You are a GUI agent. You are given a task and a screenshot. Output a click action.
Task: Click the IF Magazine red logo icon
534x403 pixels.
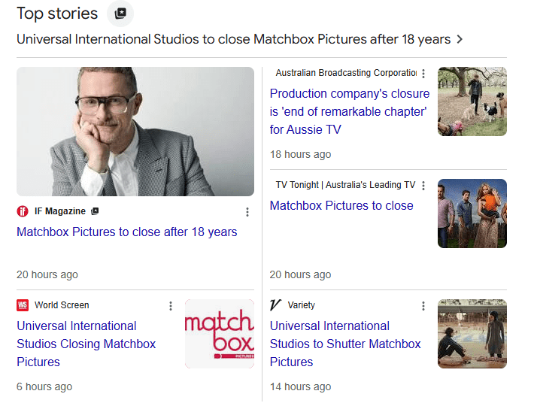click(23, 211)
